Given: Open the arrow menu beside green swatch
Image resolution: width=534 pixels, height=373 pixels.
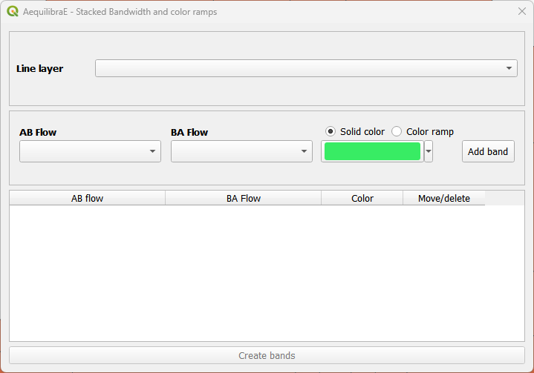Looking at the screenshot, I should [429, 151].
